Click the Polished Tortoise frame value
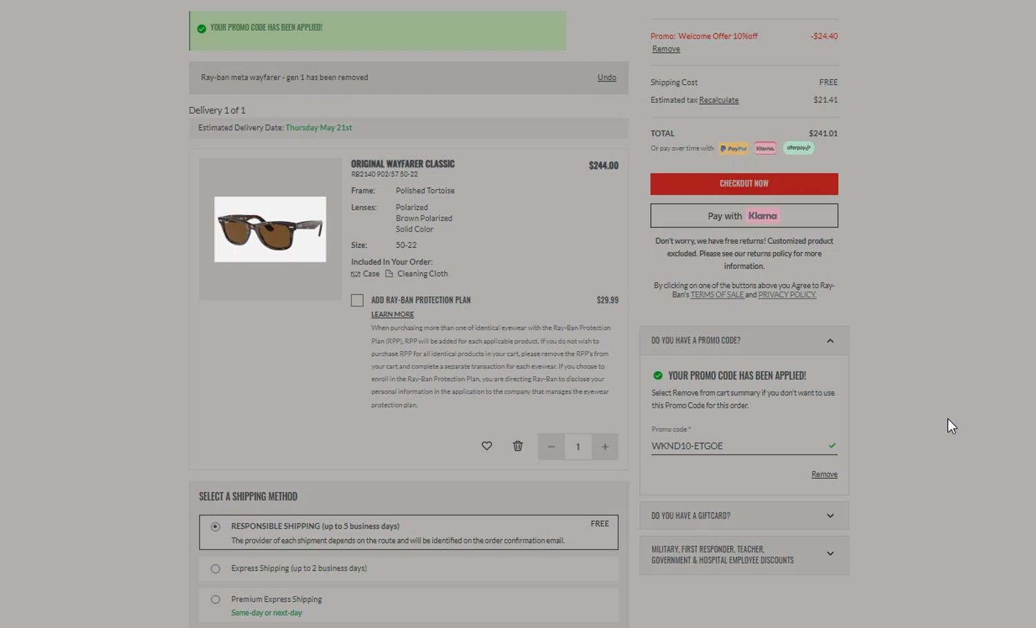The height and width of the screenshot is (628, 1036). (x=425, y=191)
